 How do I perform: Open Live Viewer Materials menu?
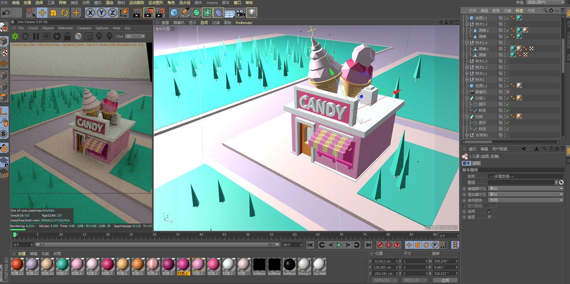point(65,28)
